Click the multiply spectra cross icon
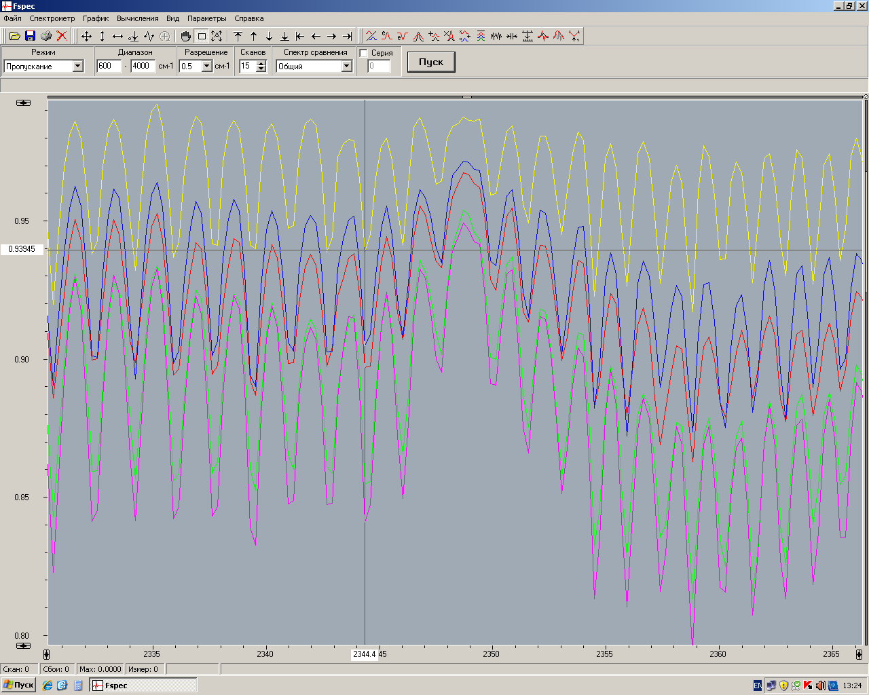 [x=449, y=36]
